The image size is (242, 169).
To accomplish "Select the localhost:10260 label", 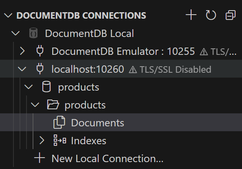I will 88,69.
